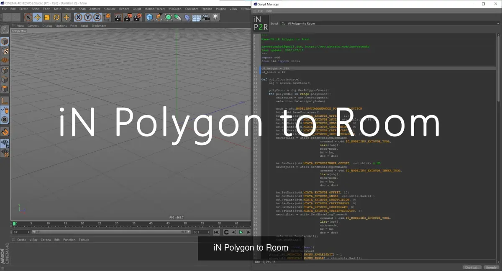This screenshot has height=271, width=502.
Task: Toggle the loop playback button
Action: [x=226, y=232]
